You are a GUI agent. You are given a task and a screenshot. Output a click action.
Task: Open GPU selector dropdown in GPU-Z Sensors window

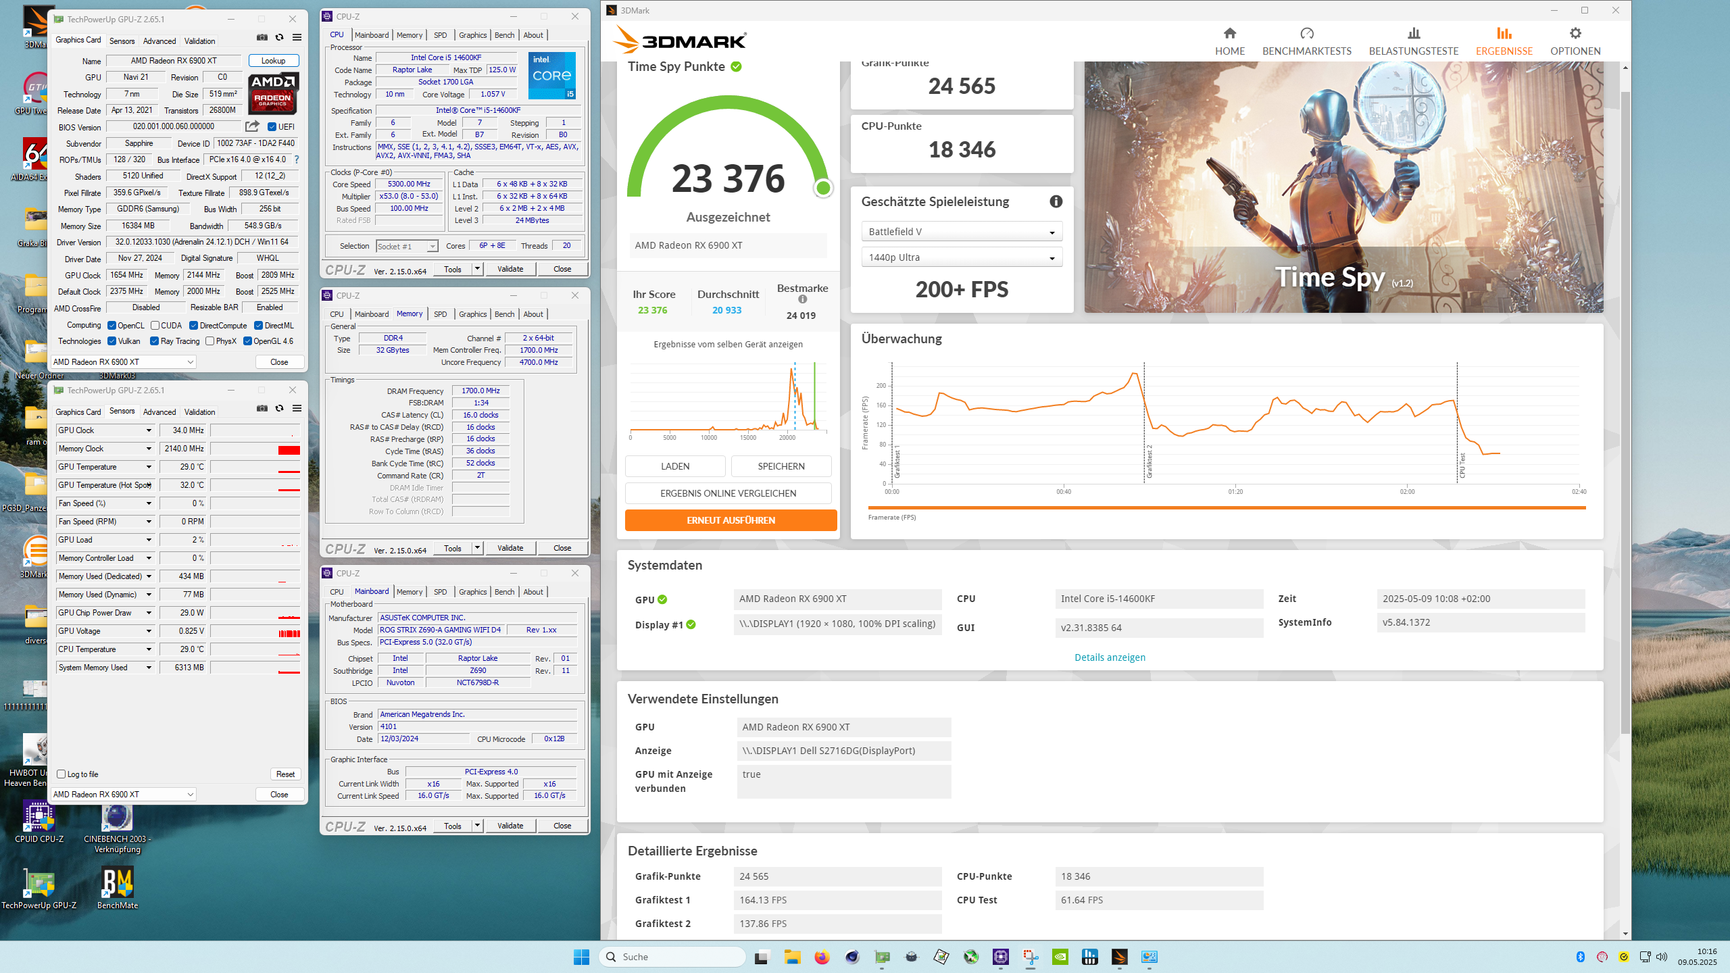pos(124,795)
